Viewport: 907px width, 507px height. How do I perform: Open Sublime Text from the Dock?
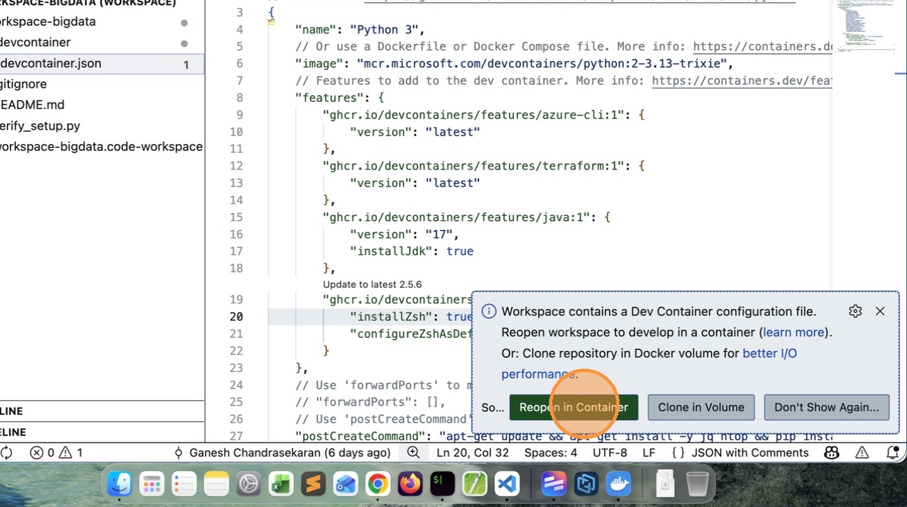313,485
